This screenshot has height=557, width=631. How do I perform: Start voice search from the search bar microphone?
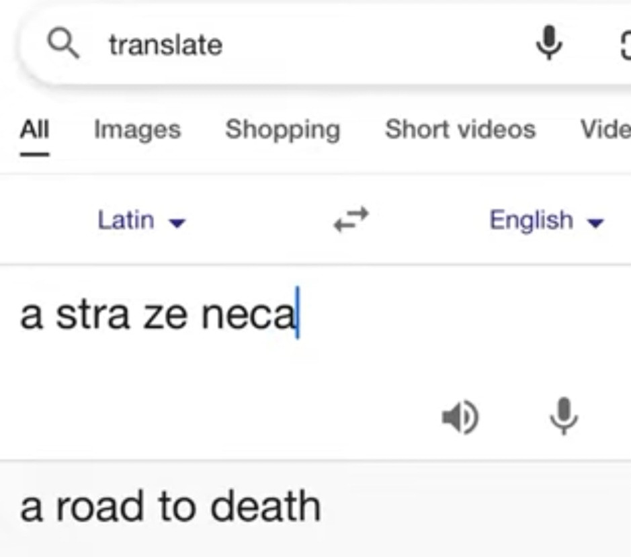(548, 44)
